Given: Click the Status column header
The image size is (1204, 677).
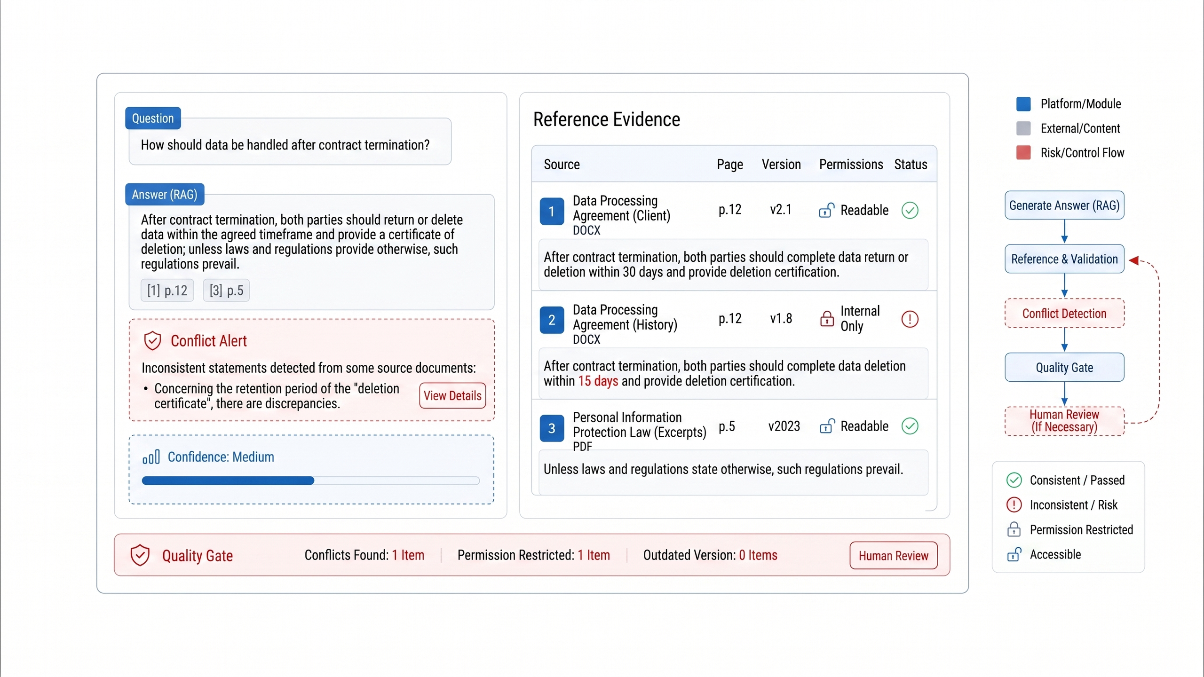Looking at the screenshot, I should 911,165.
